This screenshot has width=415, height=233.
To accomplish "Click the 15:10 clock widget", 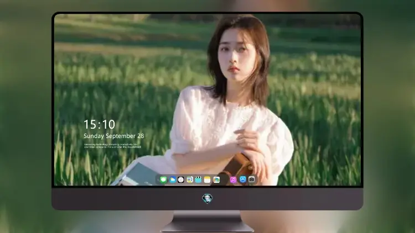I will pyautogui.click(x=100, y=124).
